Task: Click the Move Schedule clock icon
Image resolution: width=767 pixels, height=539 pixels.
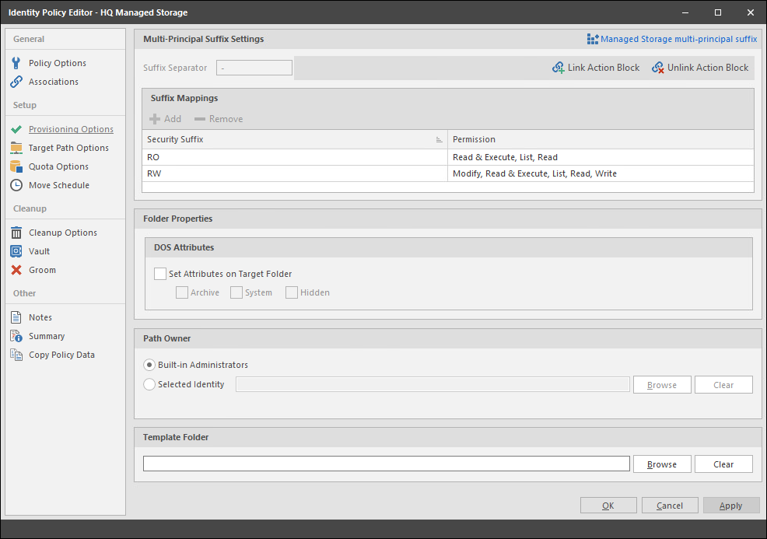Action: click(16, 185)
